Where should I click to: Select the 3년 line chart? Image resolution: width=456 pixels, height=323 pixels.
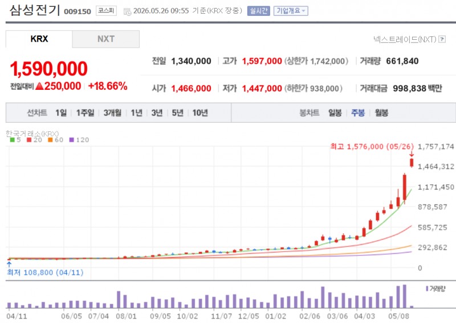point(157,113)
